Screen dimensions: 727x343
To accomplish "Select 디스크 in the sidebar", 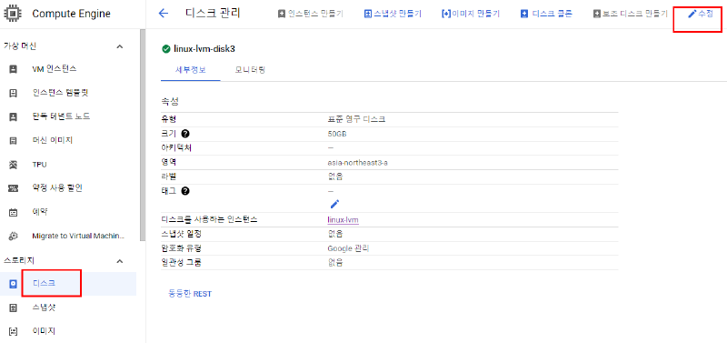I will (68, 284).
